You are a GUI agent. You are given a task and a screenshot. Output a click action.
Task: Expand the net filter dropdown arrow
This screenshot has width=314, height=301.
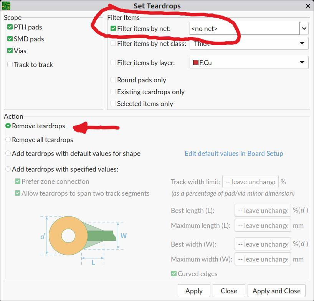pyautogui.click(x=304, y=29)
